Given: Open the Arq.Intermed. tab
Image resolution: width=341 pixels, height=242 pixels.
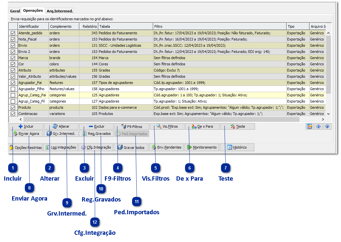Looking at the screenshot, I should [60, 11].
